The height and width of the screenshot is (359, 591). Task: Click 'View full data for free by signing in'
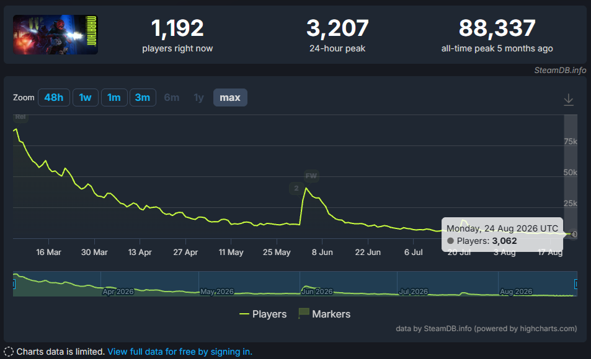pyautogui.click(x=180, y=352)
